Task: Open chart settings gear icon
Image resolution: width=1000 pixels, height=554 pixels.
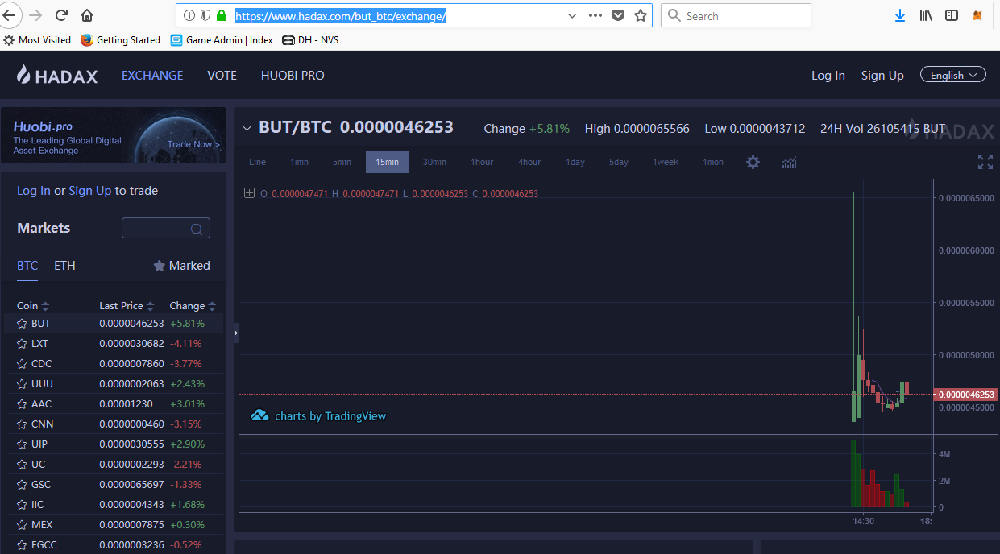Action: click(x=753, y=162)
